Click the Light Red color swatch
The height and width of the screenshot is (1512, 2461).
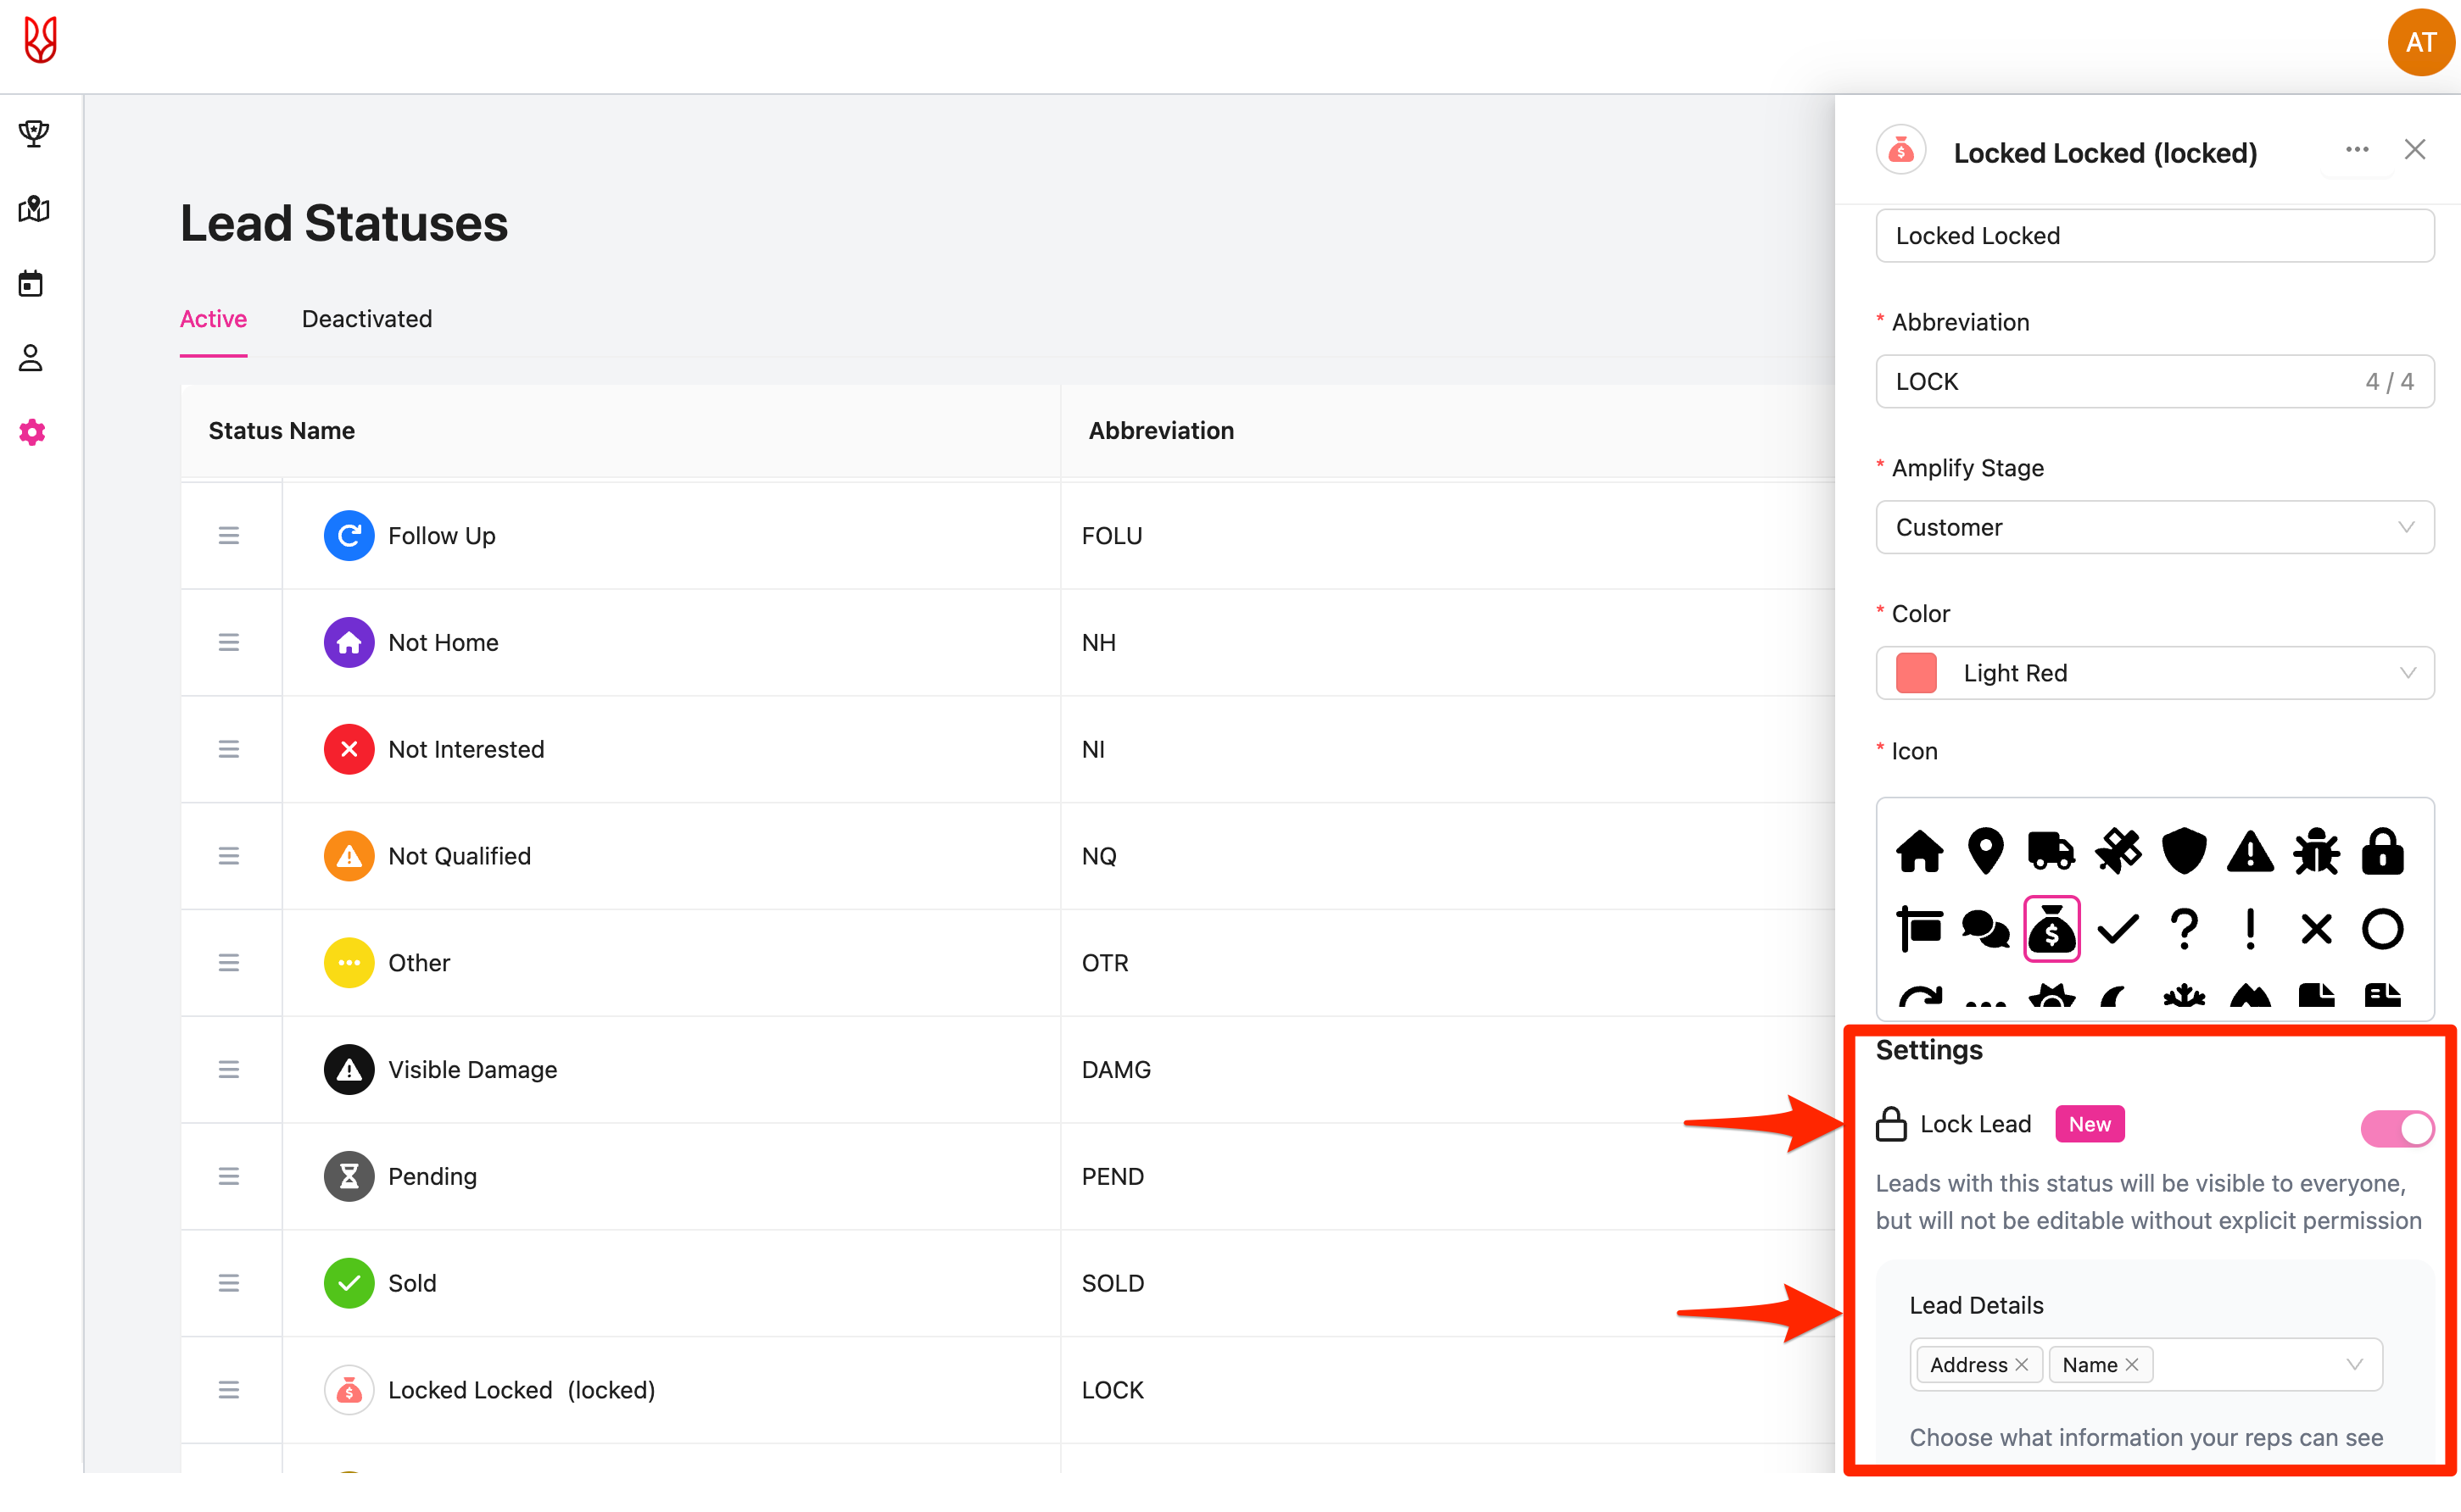[x=1916, y=673]
